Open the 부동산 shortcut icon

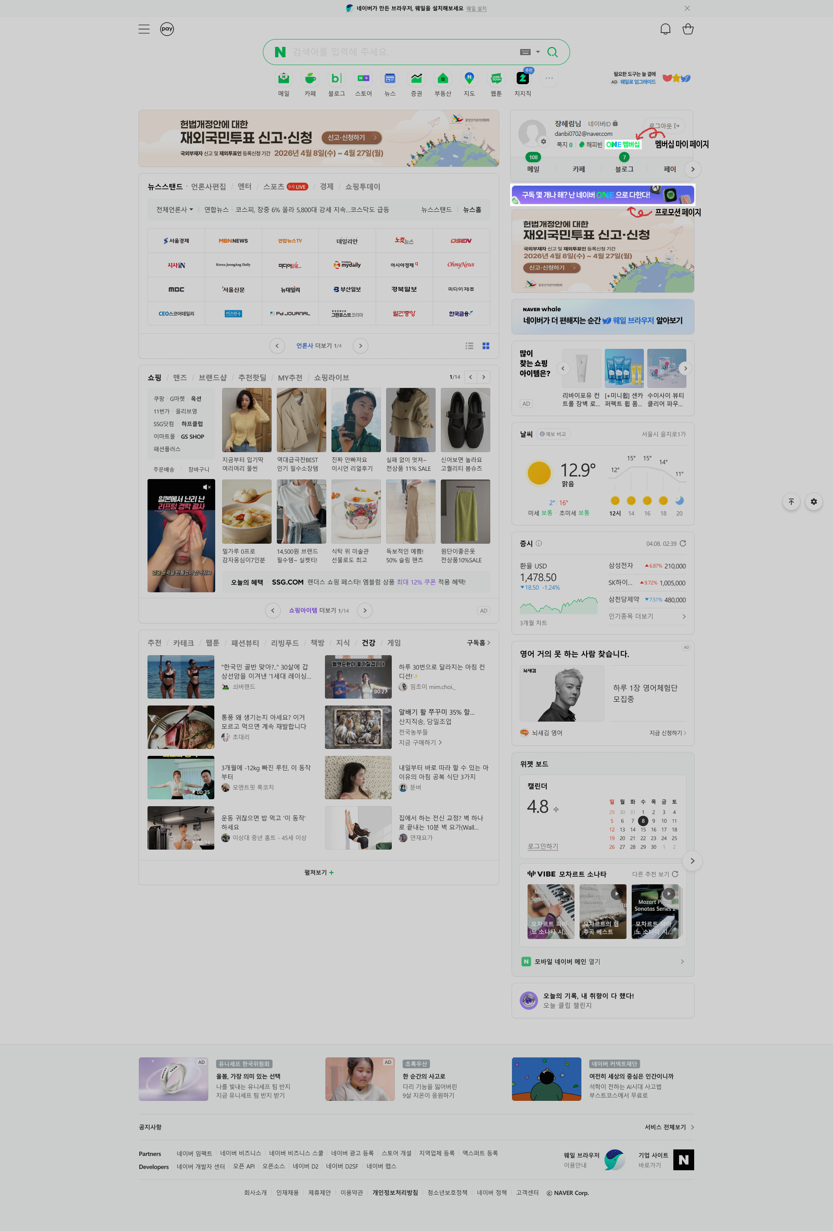click(x=443, y=79)
